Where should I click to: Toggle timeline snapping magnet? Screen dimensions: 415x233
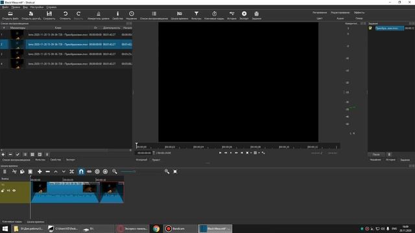81,172
